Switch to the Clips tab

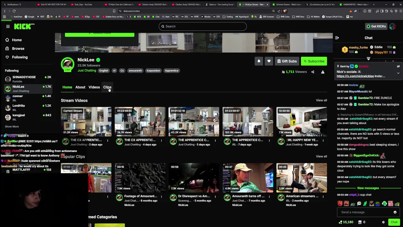pyautogui.click(x=107, y=87)
